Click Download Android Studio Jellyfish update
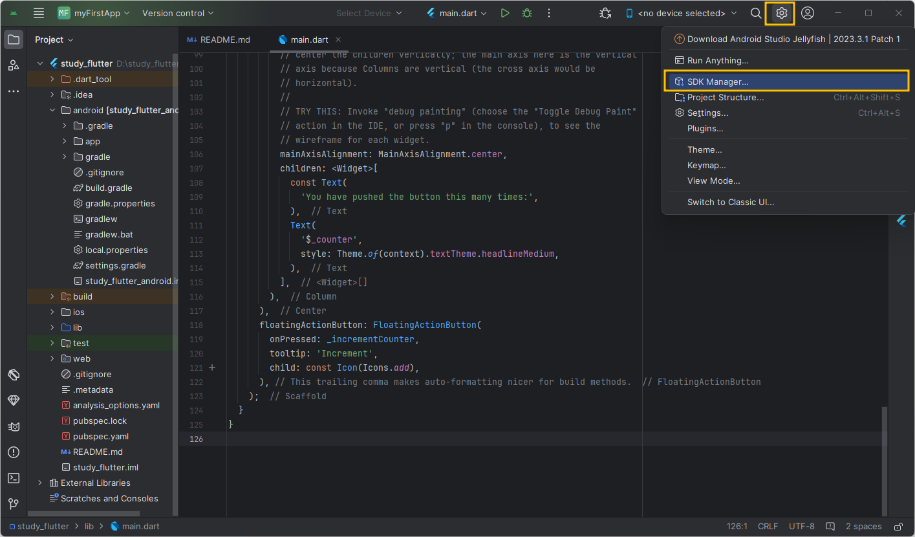The image size is (915, 537). click(x=788, y=39)
